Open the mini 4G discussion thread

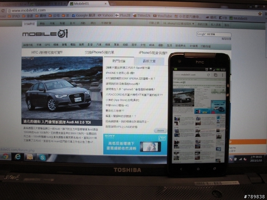tap(117, 105)
